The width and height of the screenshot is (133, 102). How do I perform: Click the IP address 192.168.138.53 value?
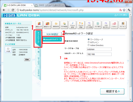coord(22,30)
